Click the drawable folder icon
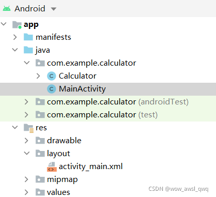Screen dimensions: 216x197 pos(40,141)
